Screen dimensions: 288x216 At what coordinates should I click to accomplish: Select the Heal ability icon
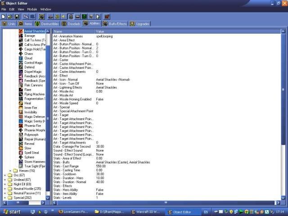point(21,103)
